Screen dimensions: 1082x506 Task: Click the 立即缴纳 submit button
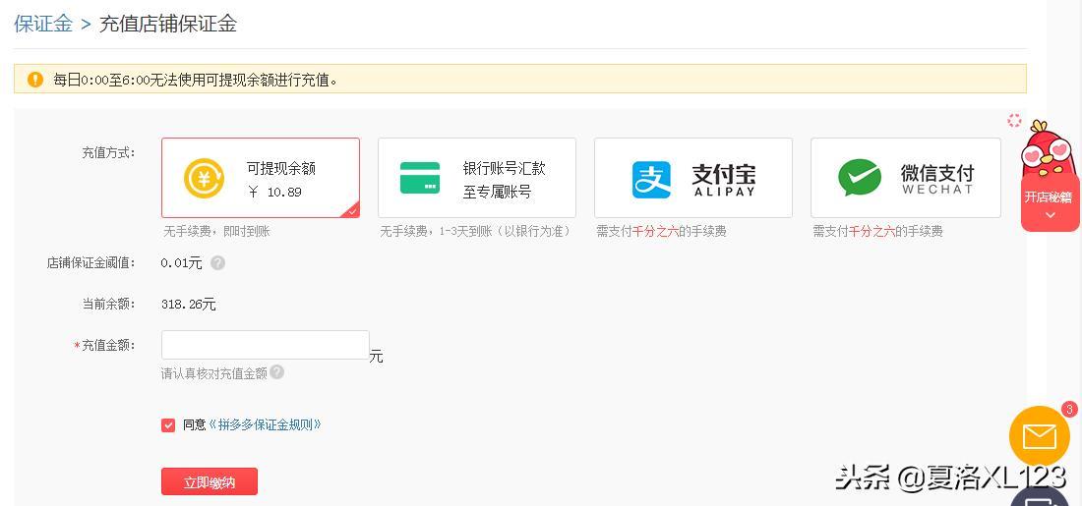coord(210,481)
